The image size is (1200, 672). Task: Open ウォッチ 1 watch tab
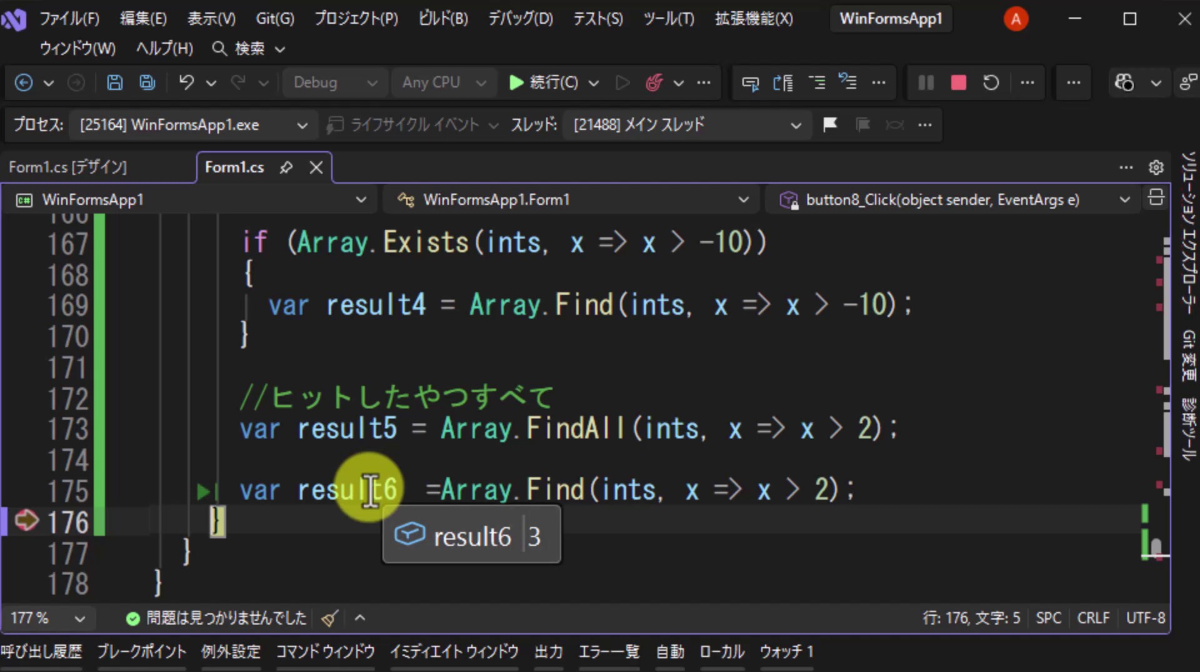coord(786,652)
